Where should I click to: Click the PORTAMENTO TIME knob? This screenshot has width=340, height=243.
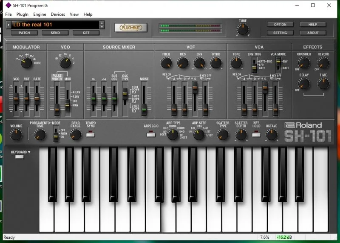tap(40, 135)
